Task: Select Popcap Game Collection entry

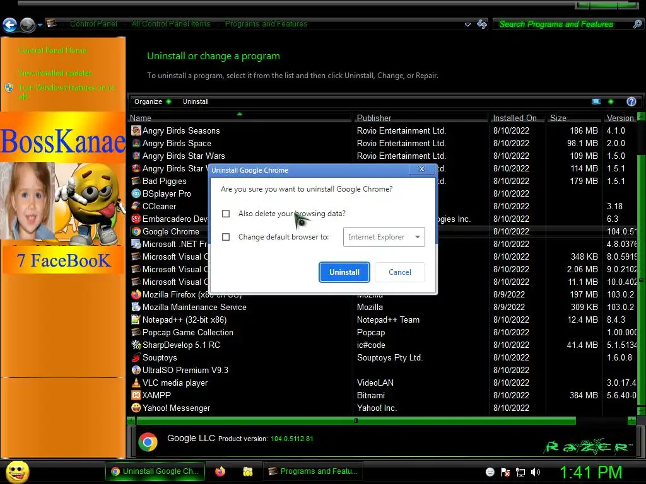Action: tap(187, 333)
